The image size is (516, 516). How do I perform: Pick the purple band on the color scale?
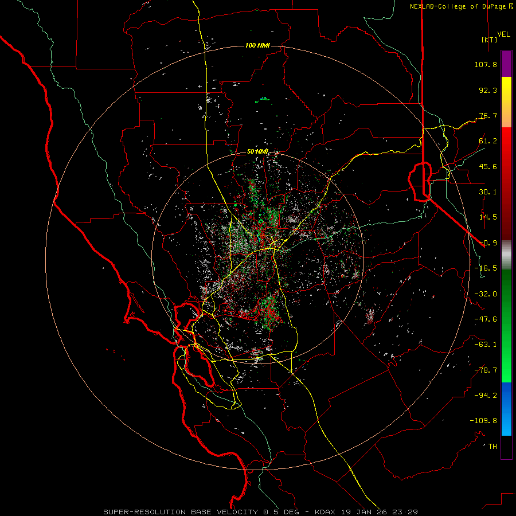[x=506, y=64]
